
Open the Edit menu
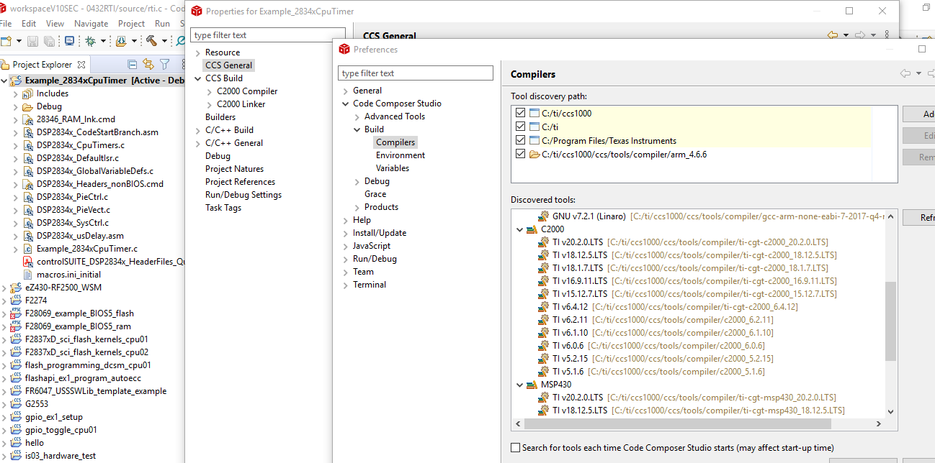click(x=29, y=23)
